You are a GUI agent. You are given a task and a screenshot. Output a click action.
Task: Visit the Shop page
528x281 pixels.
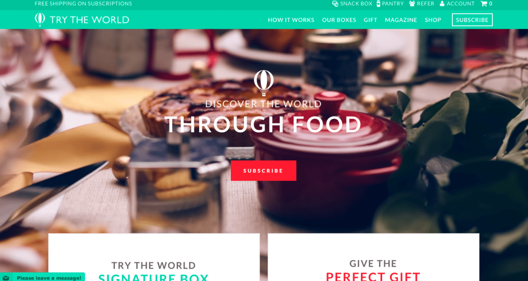coord(433,20)
